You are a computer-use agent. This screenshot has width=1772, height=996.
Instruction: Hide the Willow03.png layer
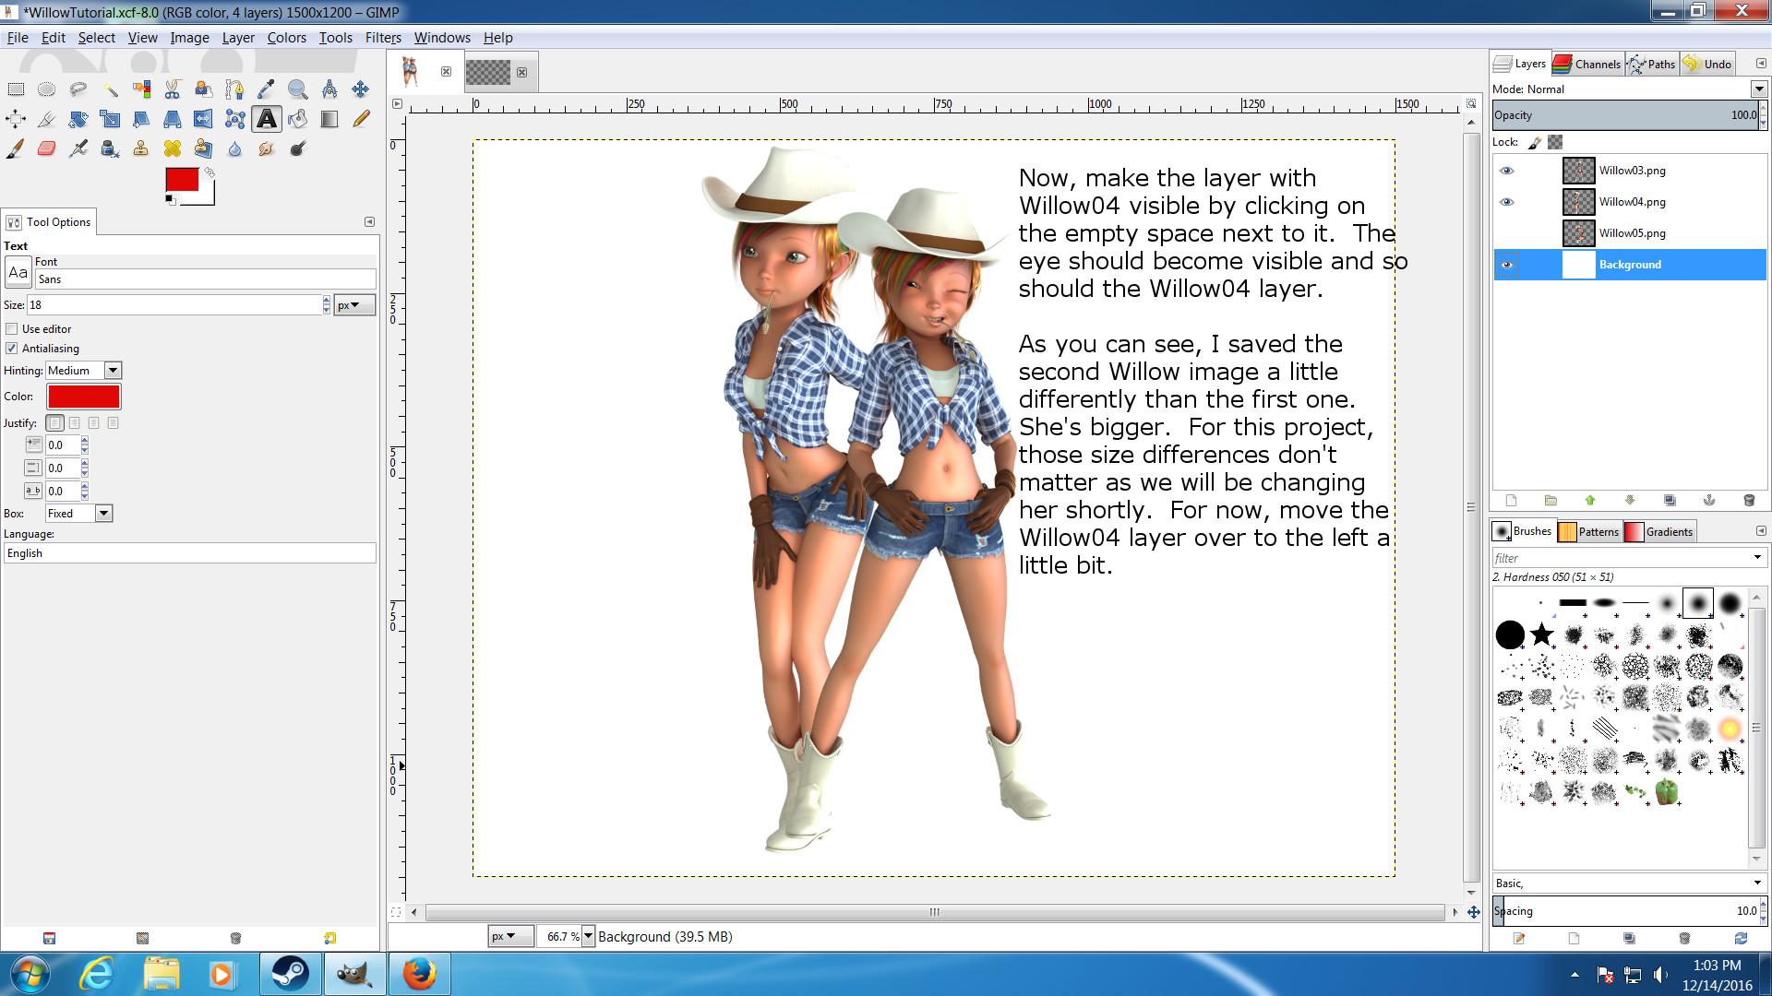1506,171
